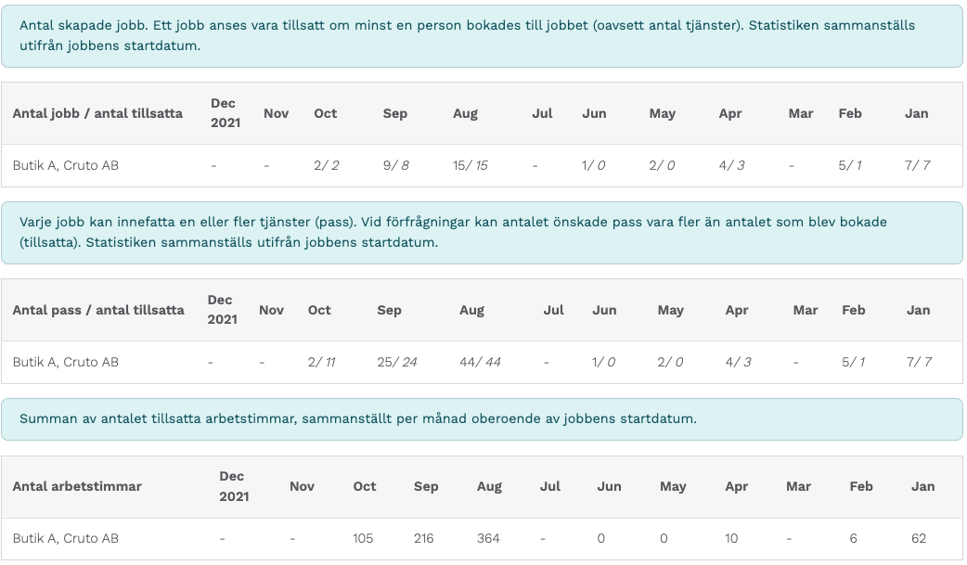Select Butik A, Cruto AB in jobs table
Image resolution: width=967 pixels, height=565 pixels.
[65, 165]
